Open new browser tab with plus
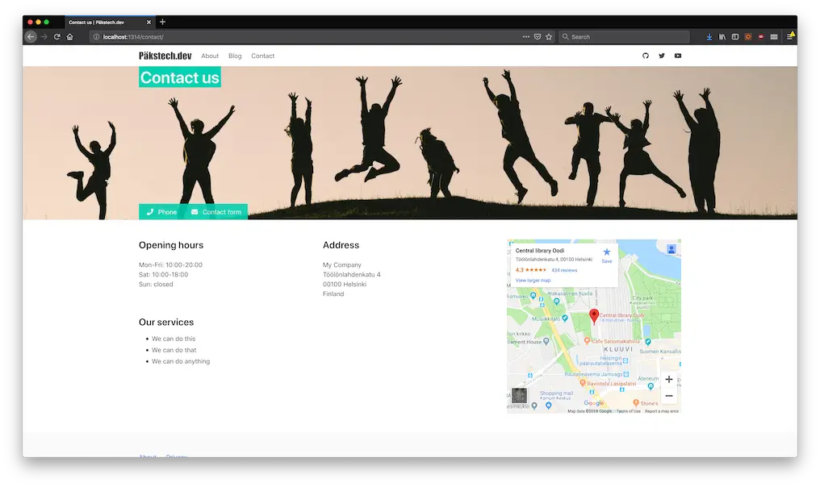Image resolution: width=820 pixels, height=487 pixels. click(163, 22)
